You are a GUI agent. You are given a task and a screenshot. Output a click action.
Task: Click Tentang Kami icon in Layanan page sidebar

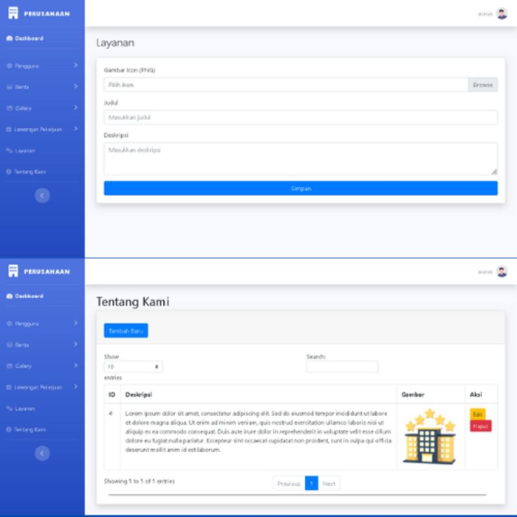coord(9,171)
